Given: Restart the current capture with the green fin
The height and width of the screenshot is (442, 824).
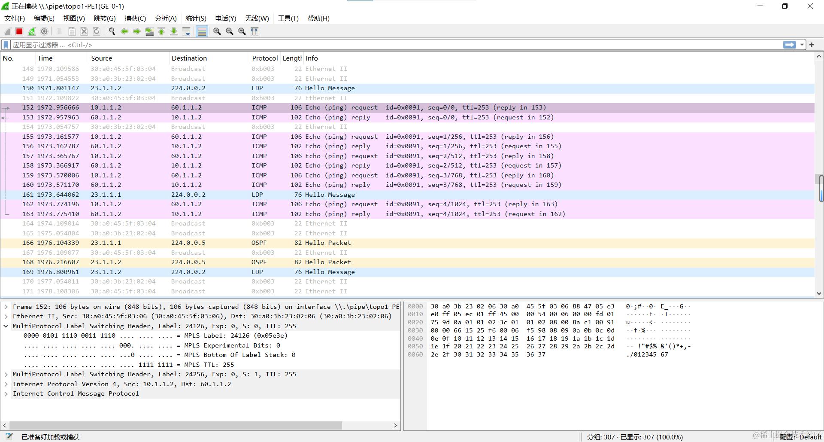Looking at the screenshot, I should (32, 31).
